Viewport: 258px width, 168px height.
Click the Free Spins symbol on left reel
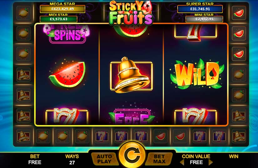pos(67,34)
